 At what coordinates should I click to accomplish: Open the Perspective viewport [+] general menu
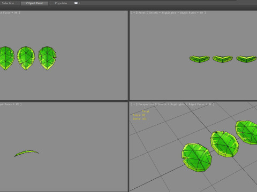pos(134,104)
